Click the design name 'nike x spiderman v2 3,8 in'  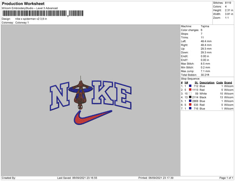[31, 19]
